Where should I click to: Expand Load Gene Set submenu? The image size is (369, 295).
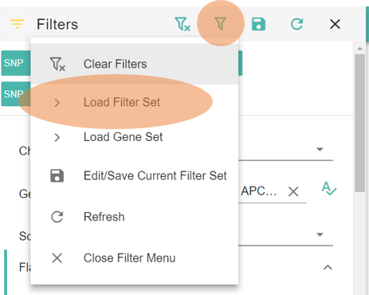135,137
